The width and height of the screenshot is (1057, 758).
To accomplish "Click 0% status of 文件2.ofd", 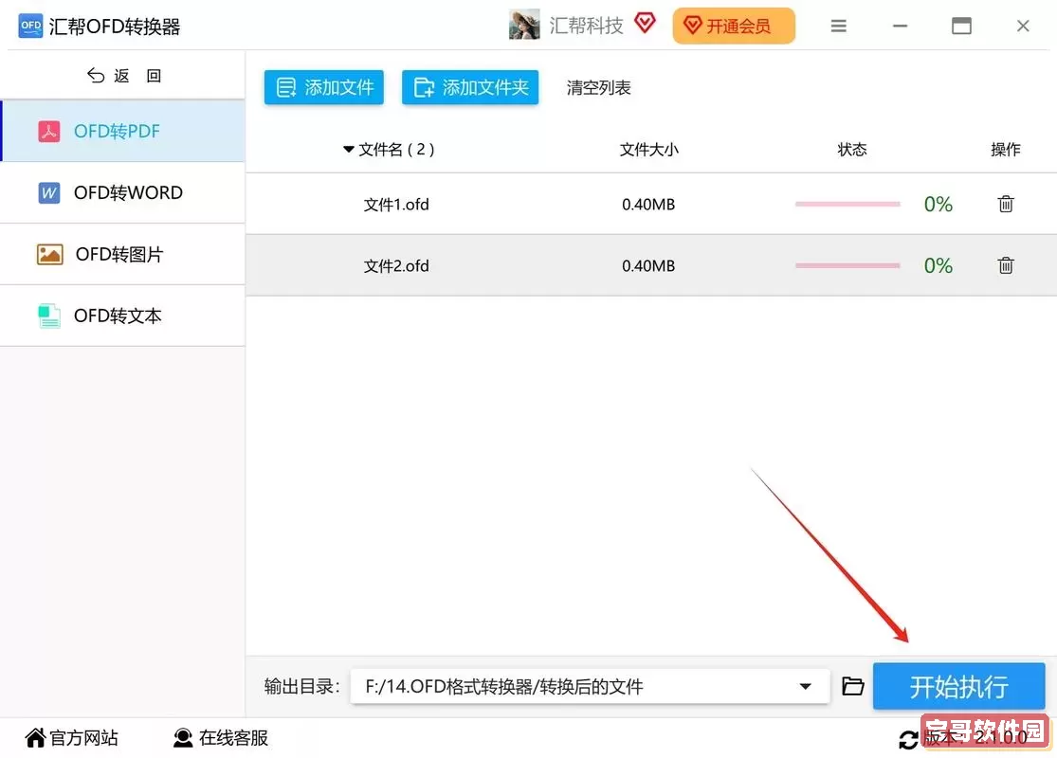I will 938,265.
